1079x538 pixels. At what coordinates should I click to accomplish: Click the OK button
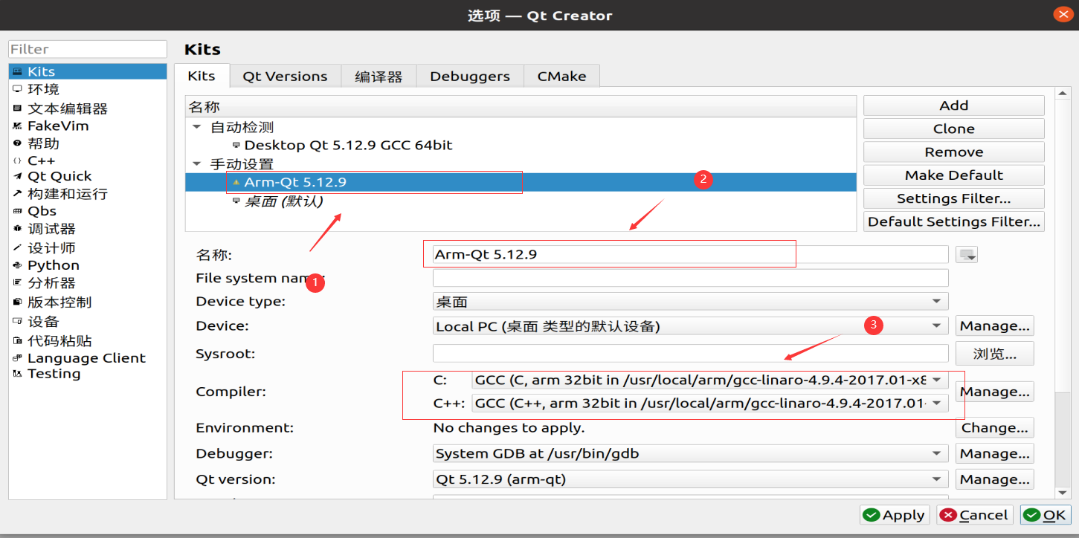(1045, 515)
